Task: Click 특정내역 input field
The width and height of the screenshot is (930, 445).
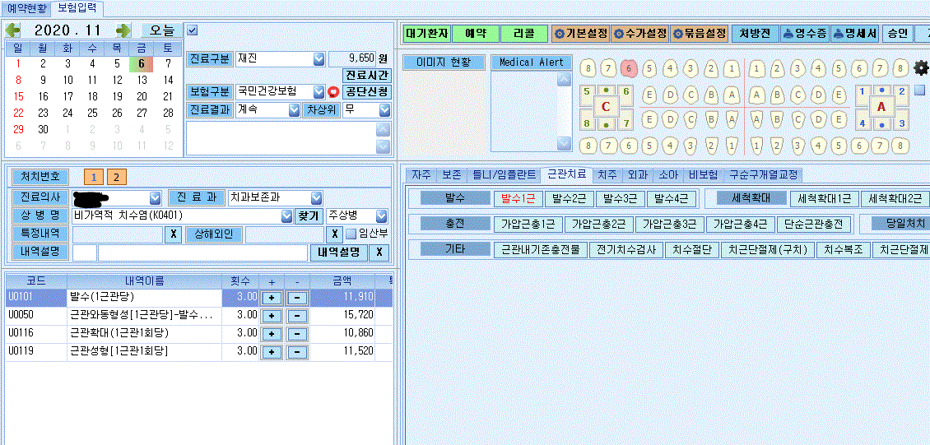Action: (x=117, y=234)
